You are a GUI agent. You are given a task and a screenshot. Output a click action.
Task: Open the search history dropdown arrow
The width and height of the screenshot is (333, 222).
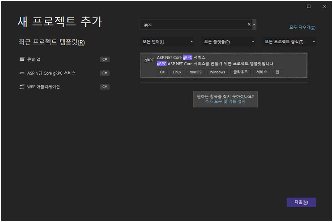tap(254, 24)
